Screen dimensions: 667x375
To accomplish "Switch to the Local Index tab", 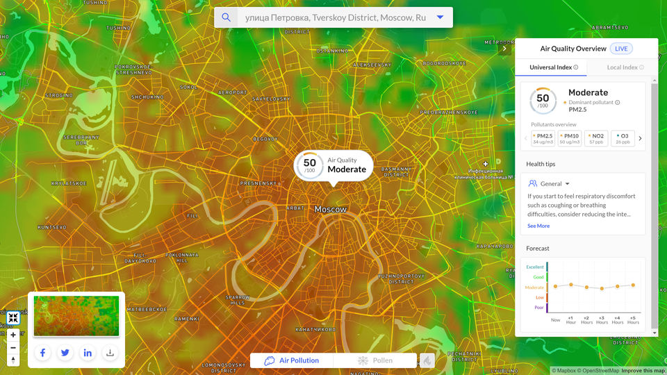I will point(623,67).
